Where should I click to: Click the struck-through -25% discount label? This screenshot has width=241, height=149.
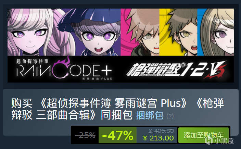[x=85, y=135]
